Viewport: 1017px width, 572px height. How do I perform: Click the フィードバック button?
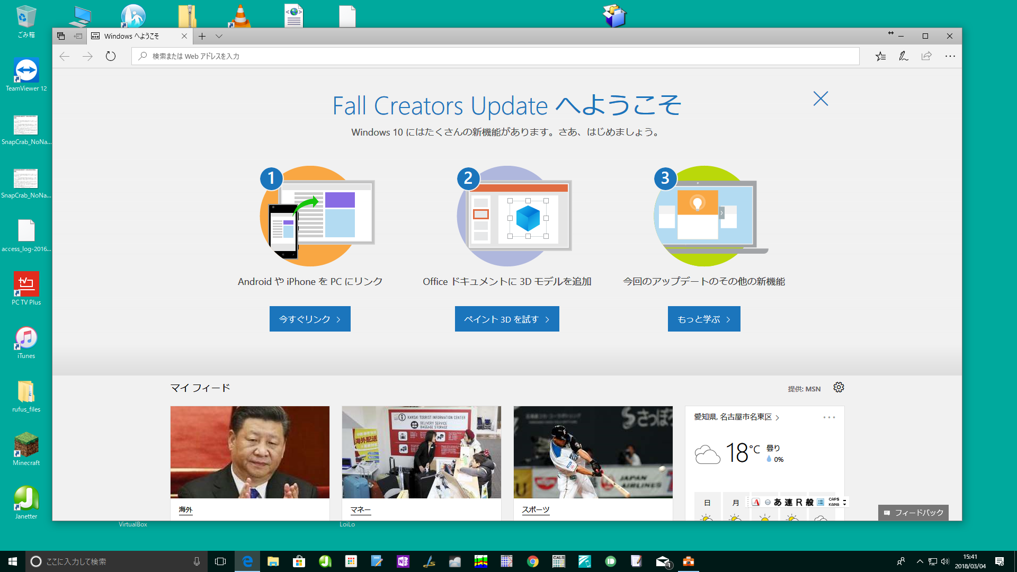point(914,513)
